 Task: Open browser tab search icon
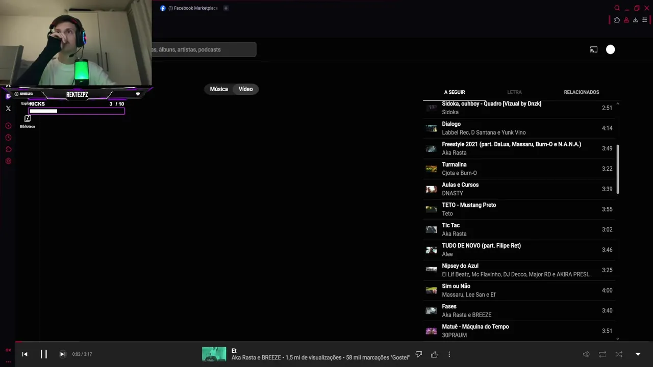click(x=617, y=8)
